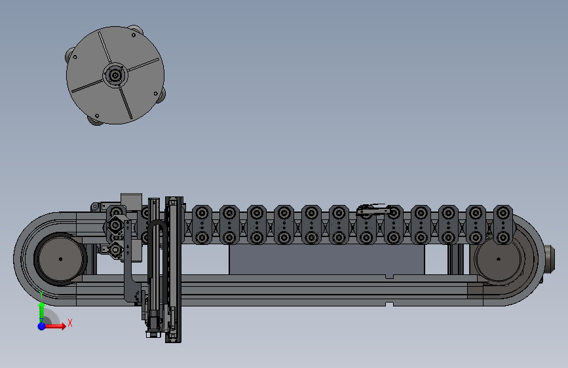Select the motor protruding from conveyor's right end
The width and height of the screenshot is (568, 368).
coord(548,259)
